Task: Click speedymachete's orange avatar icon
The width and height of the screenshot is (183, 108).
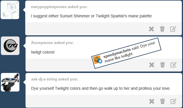Action: coord(97,60)
